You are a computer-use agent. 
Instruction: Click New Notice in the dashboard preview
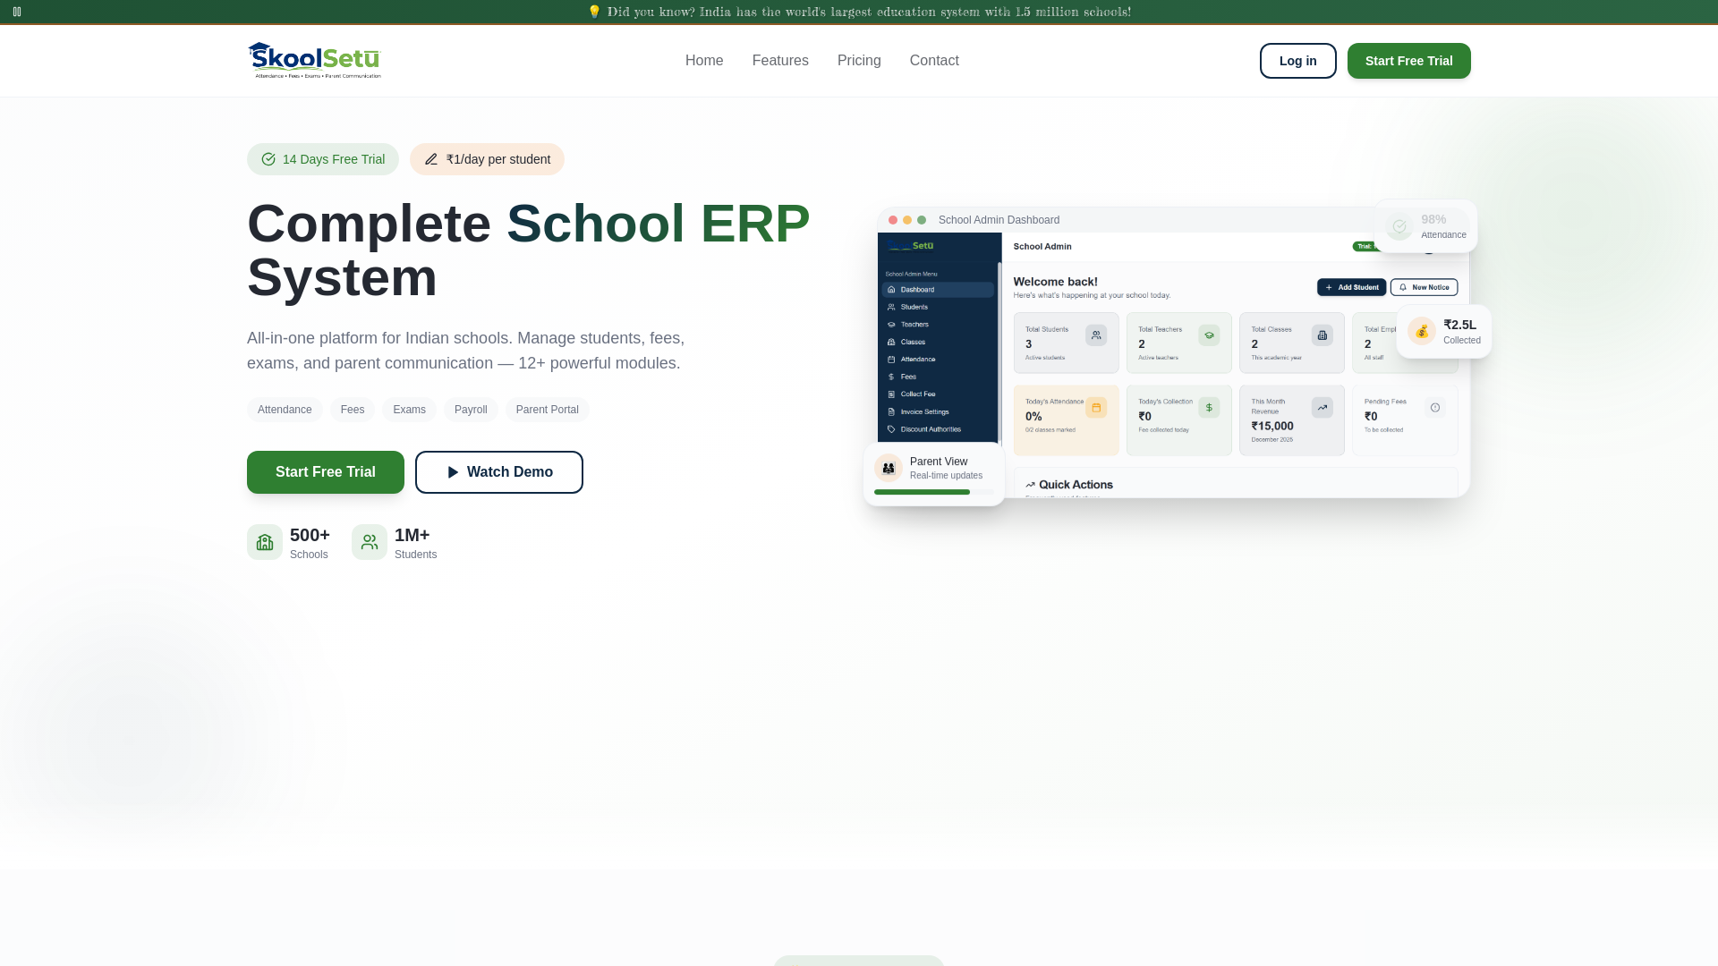pyautogui.click(x=1424, y=287)
